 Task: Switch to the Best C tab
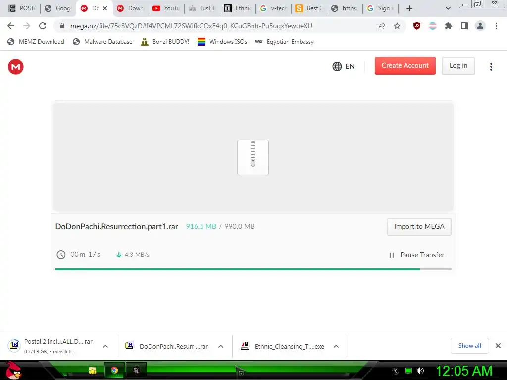309,8
